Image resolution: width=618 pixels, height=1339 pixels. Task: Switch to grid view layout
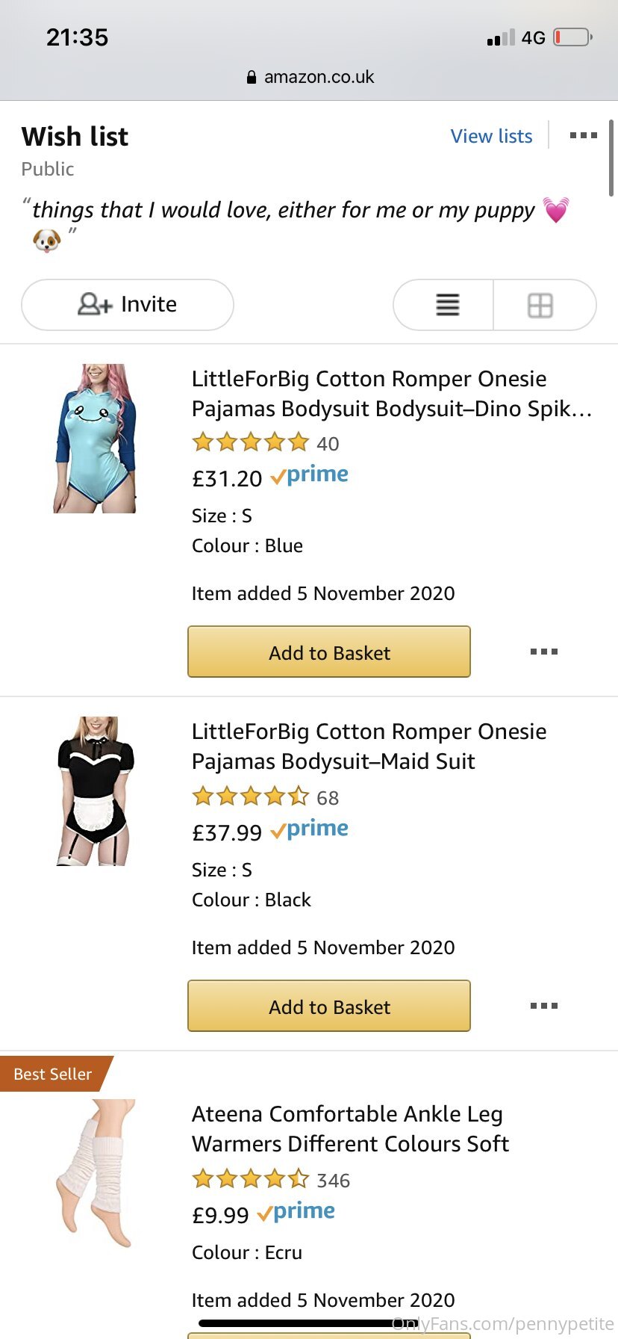click(x=540, y=305)
